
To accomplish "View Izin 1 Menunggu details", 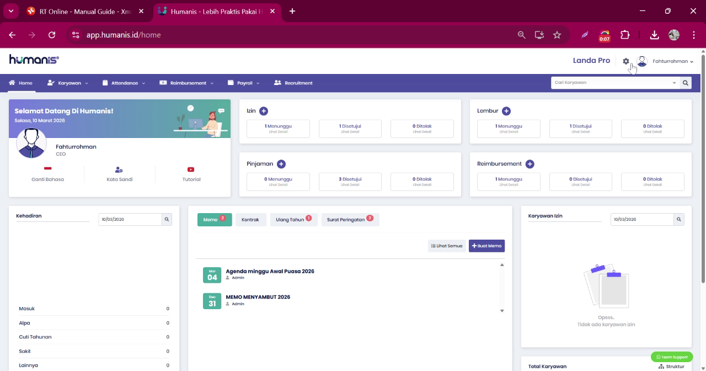I will point(278,129).
